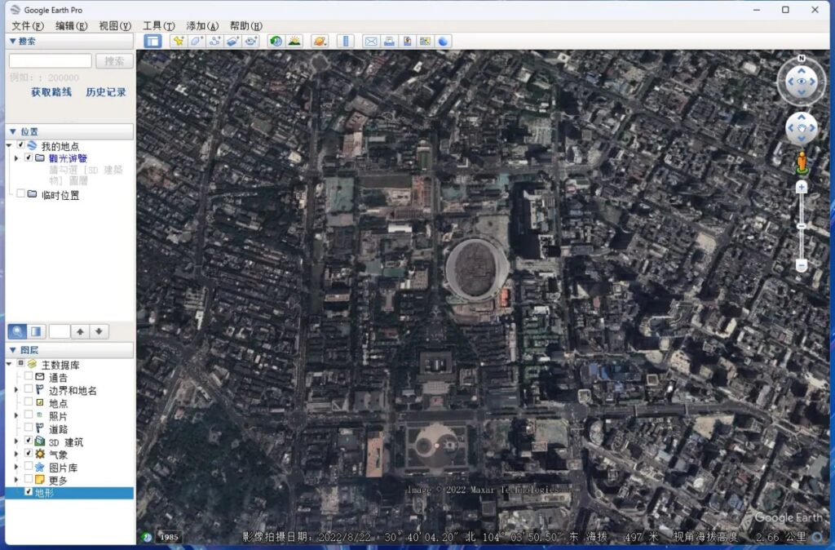Uncheck the 3D 建筑 layer
Viewport: 835px width, 550px height.
[x=28, y=440]
